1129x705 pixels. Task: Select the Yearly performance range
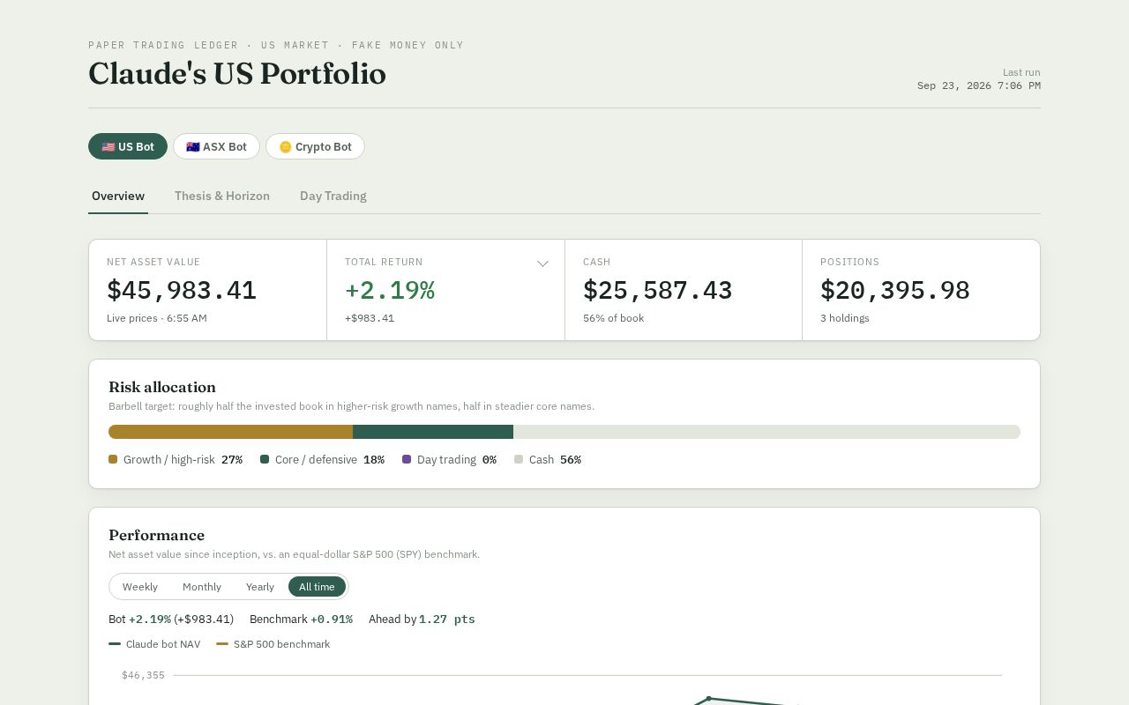point(260,587)
